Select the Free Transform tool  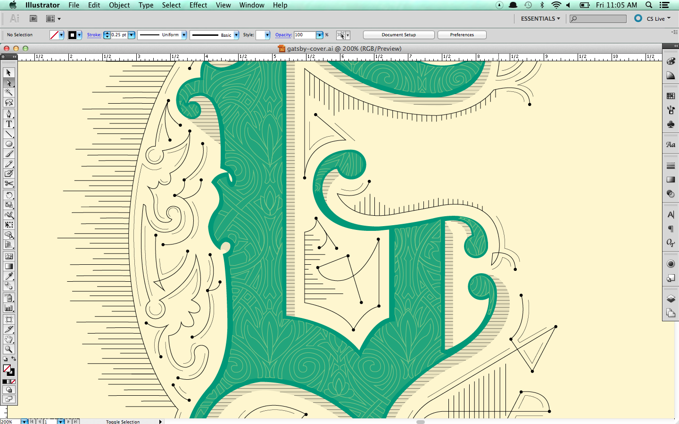coord(8,225)
